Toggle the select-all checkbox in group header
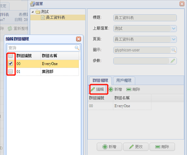 click(11, 56)
